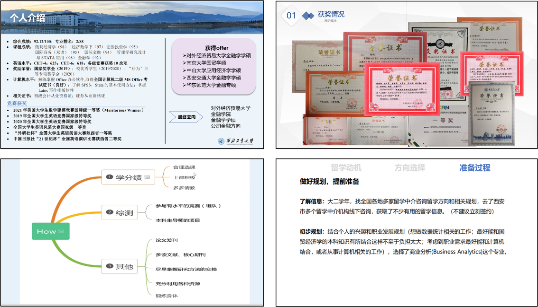This screenshot has width=538, height=307.
Task: Click the number 3 badge on 其他
Action: (109, 267)
